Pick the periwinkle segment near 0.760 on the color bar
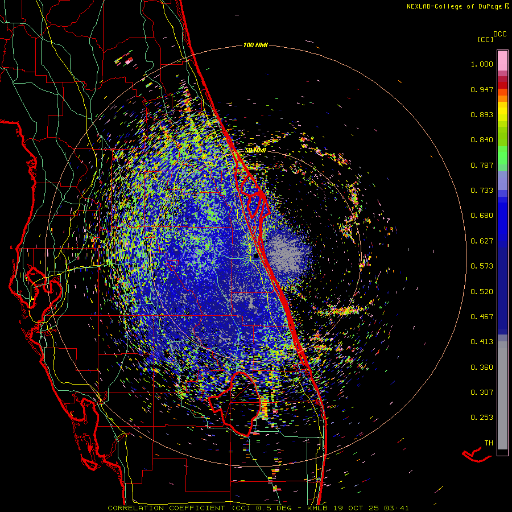 click(502, 180)
